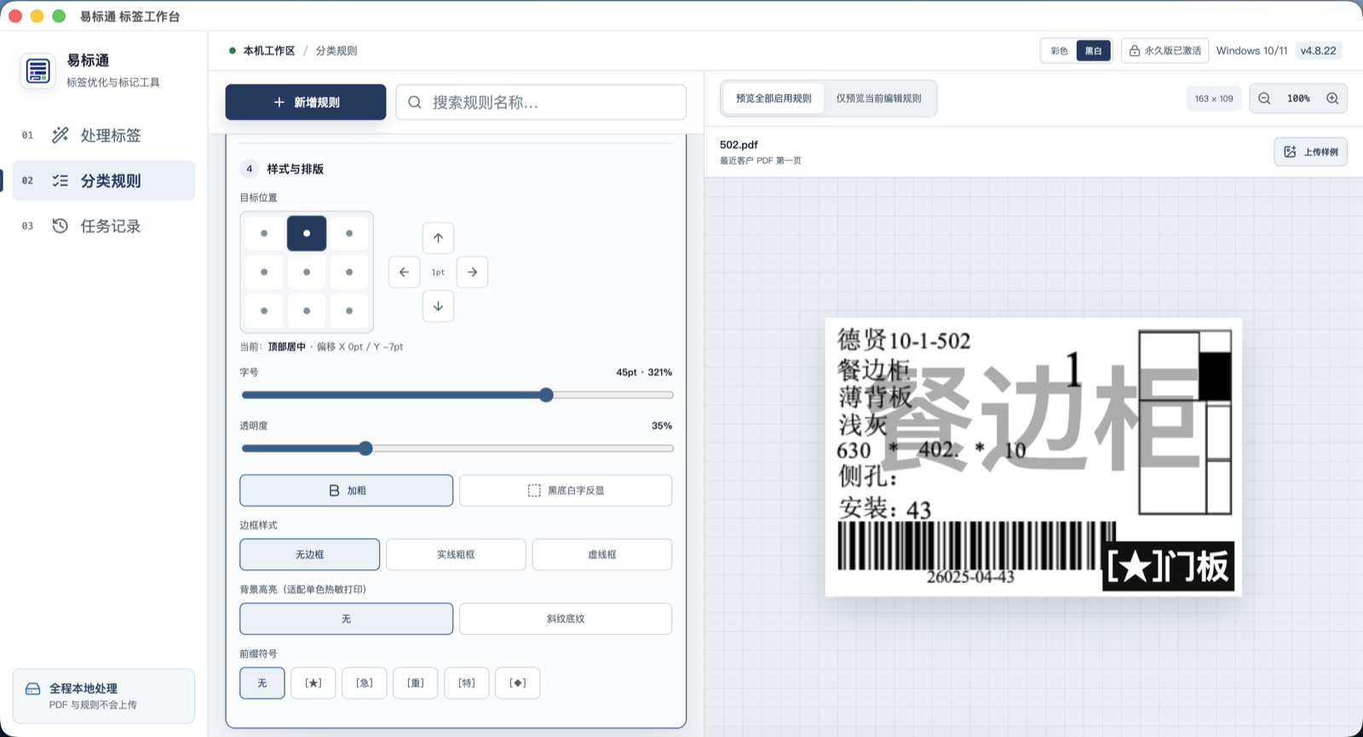Click the 100% zoom level value
The height and width of the screenshot is (737, 1363).
pyautogui.click(x=1298, y=99)
